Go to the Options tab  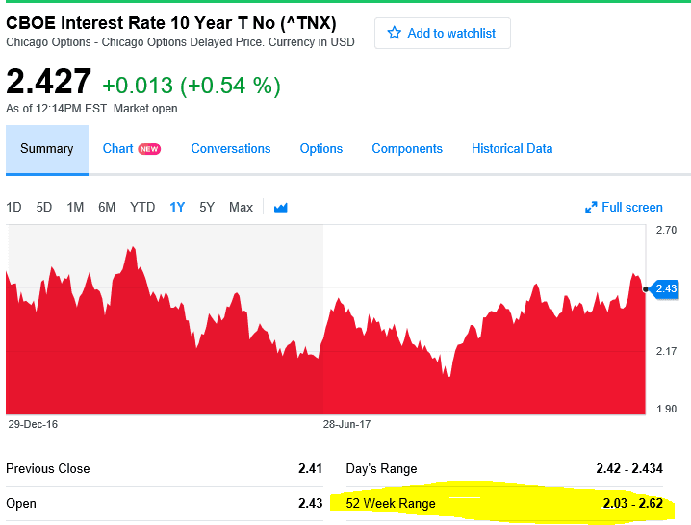point(321,149)
